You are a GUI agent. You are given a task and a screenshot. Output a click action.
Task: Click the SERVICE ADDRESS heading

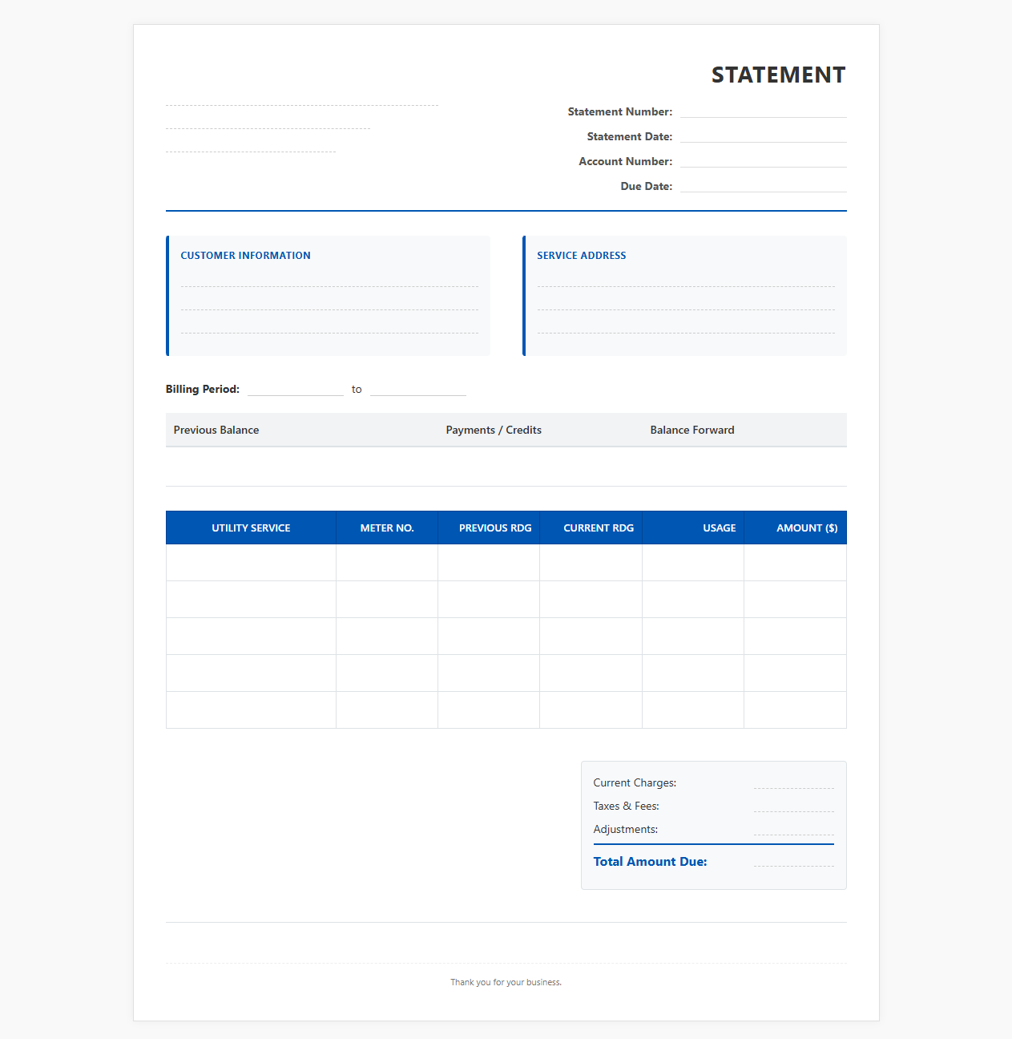(582, 256)
